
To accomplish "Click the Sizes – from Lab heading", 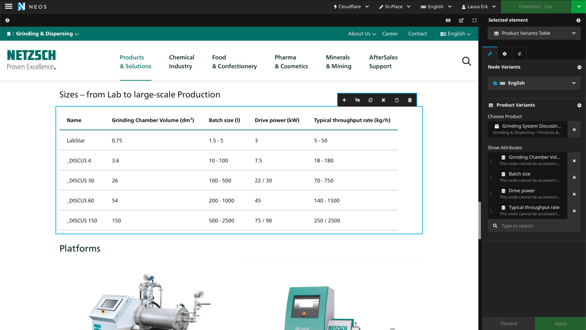I will [x=140, y=94].
